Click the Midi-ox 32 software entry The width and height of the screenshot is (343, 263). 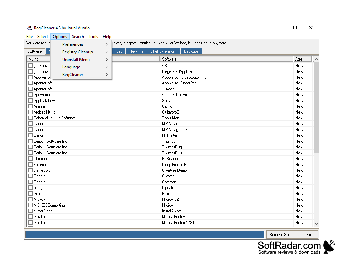coord(170,199)
